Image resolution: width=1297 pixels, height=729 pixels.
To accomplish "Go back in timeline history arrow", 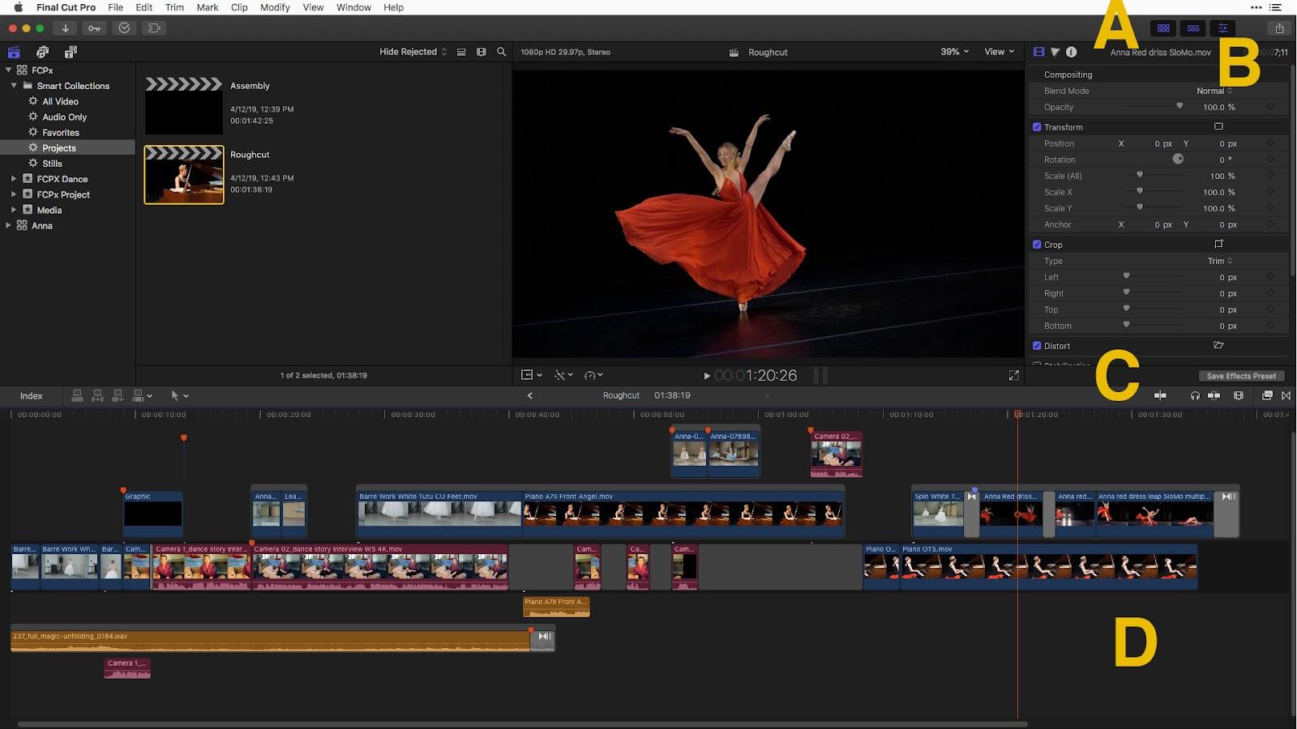I will pos(530,395).
